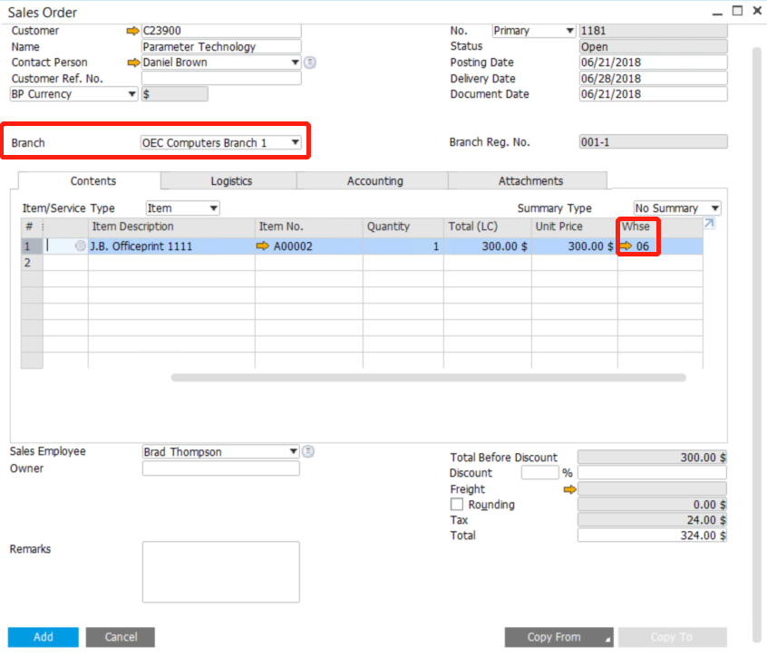Click the orange link arrow next to customer C23900
Viewport: 767px width, 657px height.
pos(132,30)
